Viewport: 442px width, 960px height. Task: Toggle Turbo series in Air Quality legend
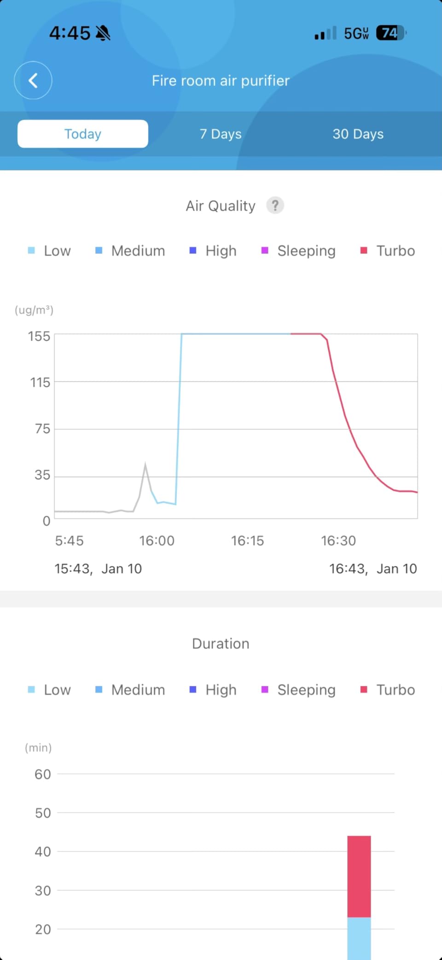[388, 251]
